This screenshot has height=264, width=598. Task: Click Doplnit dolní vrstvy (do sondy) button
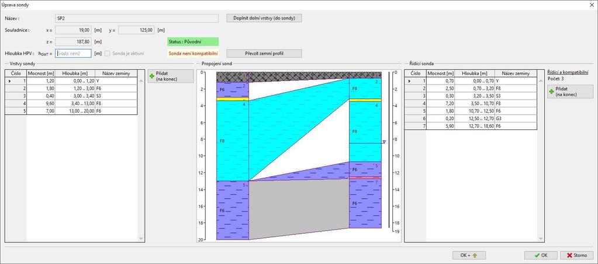[x=264, y=18]
